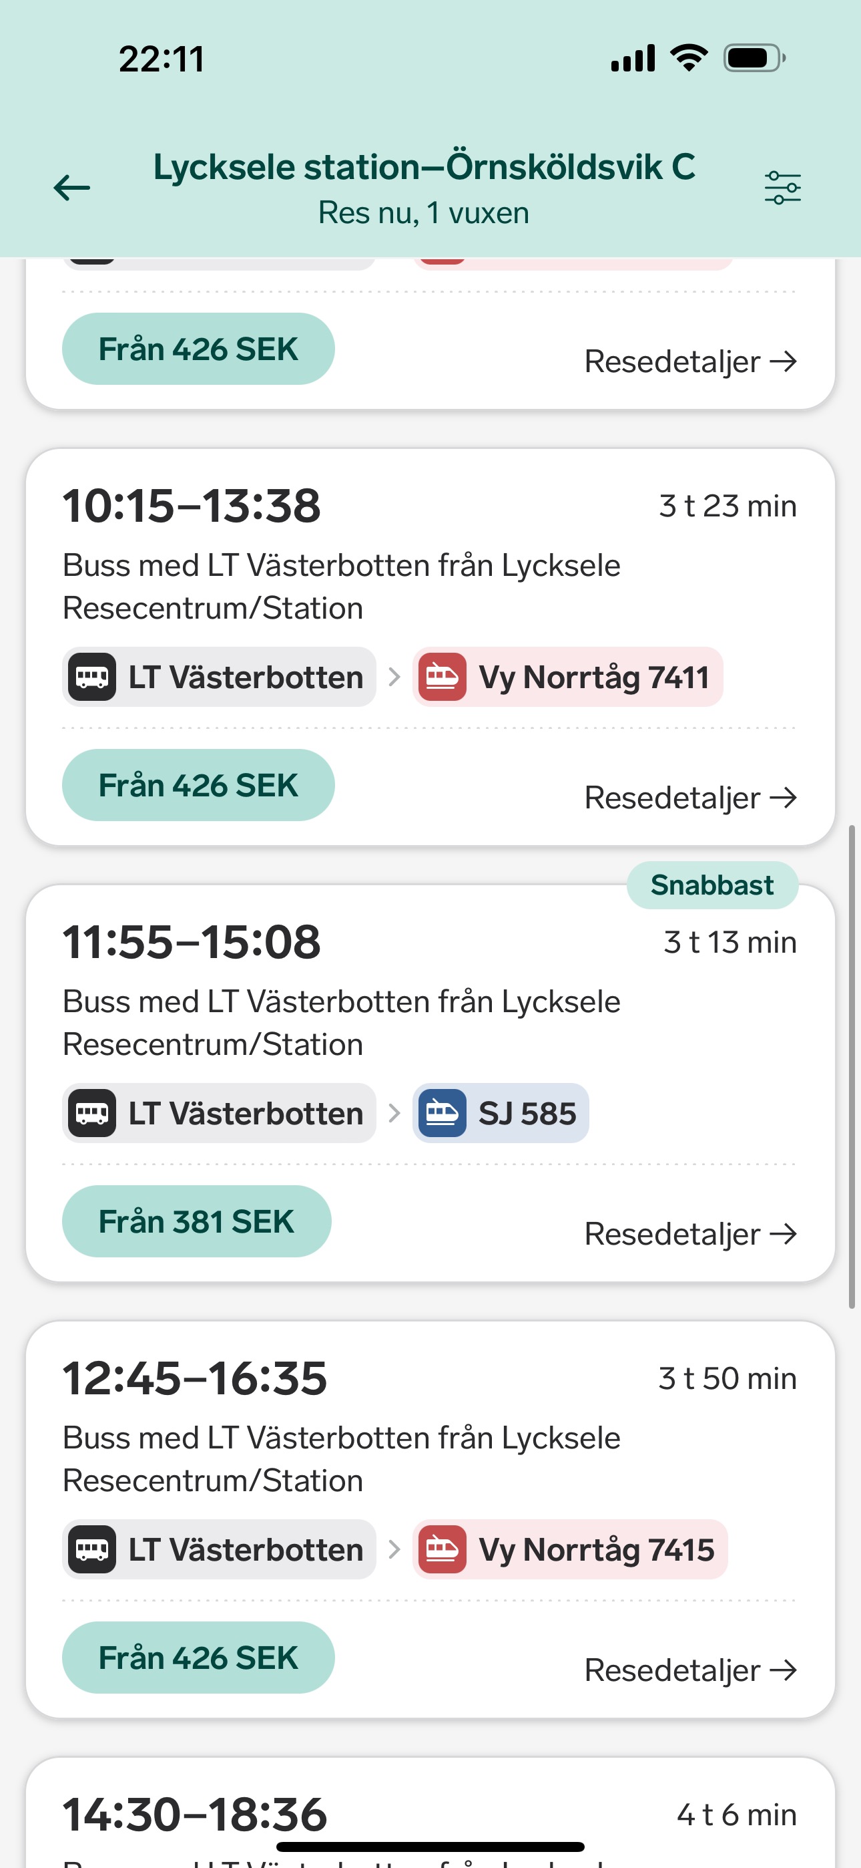The image size is (861, 1868).
Task: Tap the bus icon on the 12:45 trip
Action: click(x=92, y=1550)
